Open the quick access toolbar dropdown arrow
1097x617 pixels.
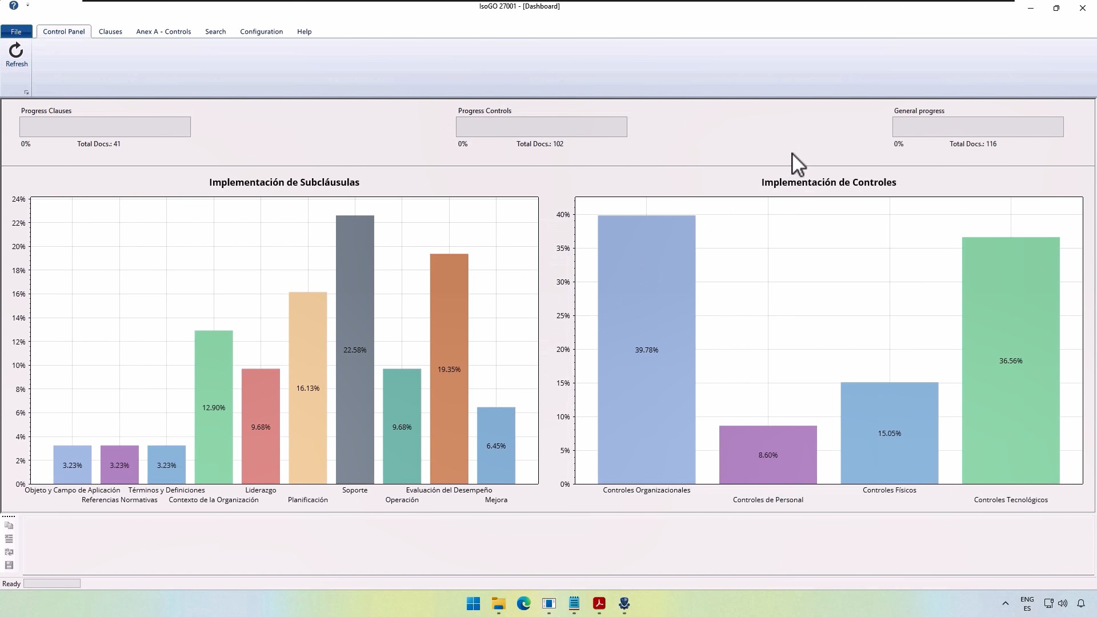coord(27,5)
